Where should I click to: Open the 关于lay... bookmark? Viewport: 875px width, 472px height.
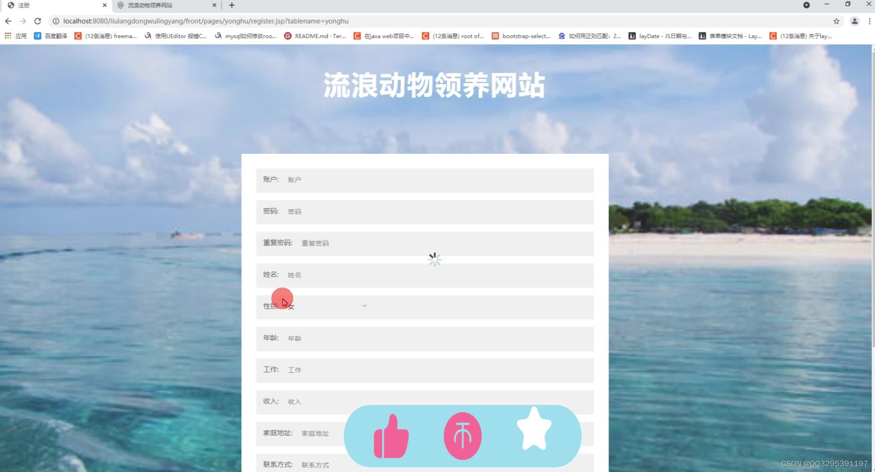pos(801,36)
